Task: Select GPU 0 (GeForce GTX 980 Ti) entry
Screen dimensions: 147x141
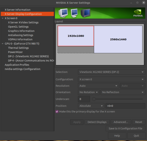Action: (22, 44)
